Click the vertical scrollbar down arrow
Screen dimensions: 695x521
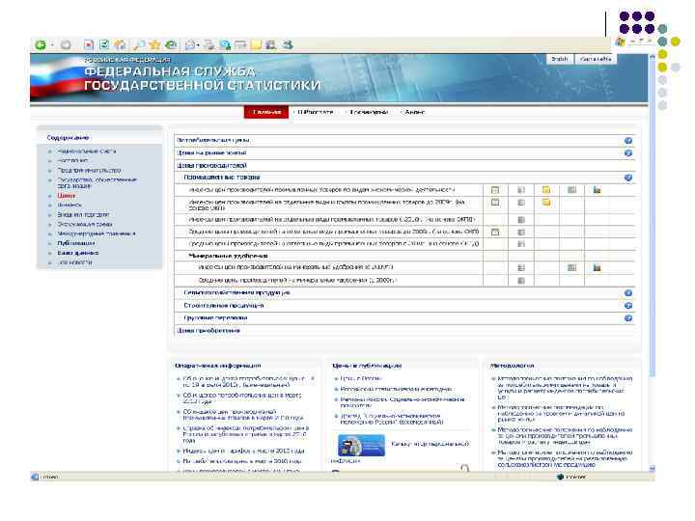click(652, 468)
